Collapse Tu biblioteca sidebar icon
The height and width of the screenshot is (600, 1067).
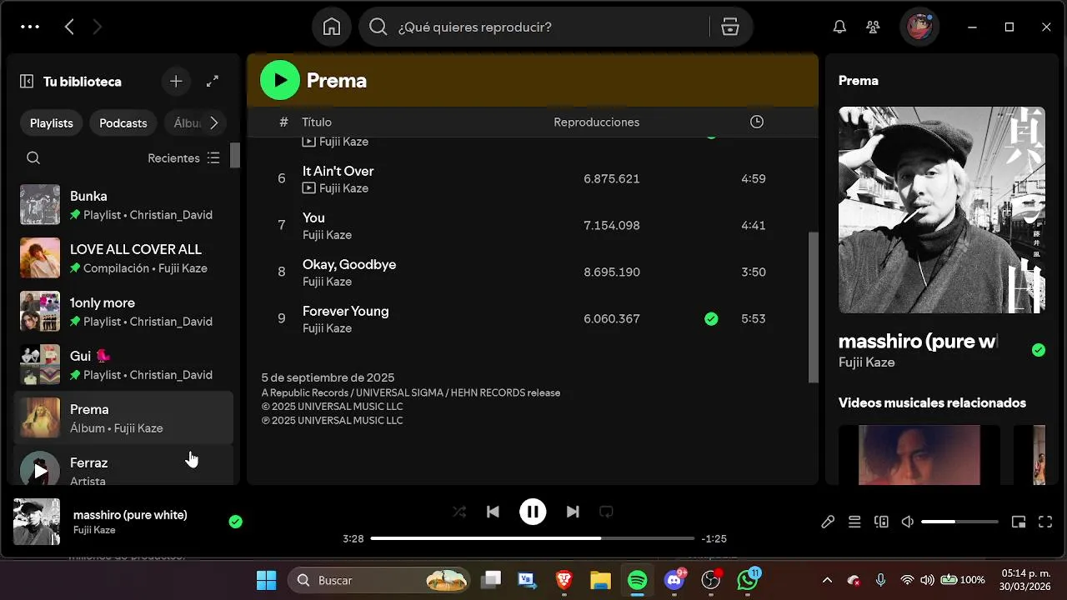pyautogui.click(x=27, y=81)
